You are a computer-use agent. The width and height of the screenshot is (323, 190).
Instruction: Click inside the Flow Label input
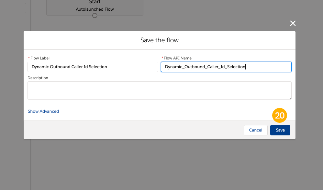point(93,67)
